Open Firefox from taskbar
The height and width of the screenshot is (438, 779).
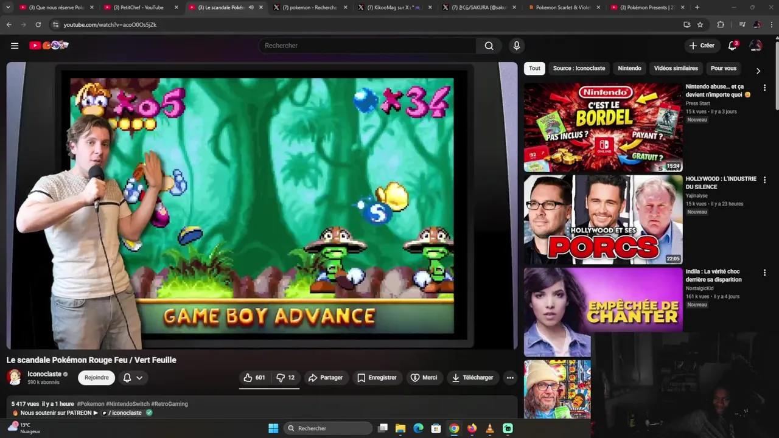click(472, 428)
